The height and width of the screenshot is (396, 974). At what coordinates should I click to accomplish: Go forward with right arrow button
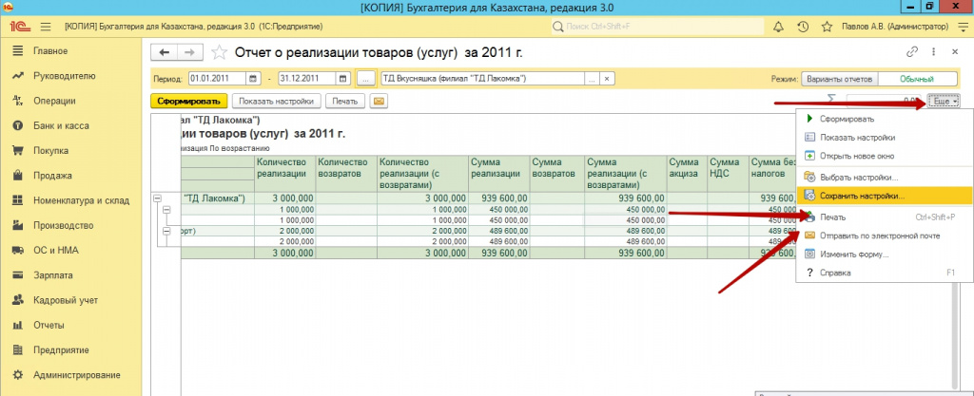coord(190,52)
